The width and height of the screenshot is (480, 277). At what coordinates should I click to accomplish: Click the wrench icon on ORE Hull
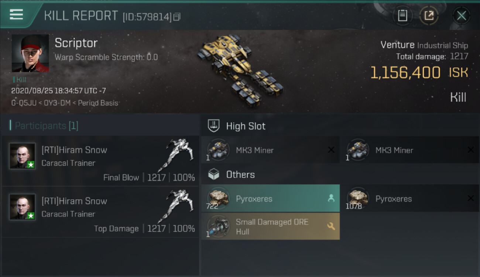(331, 226)
